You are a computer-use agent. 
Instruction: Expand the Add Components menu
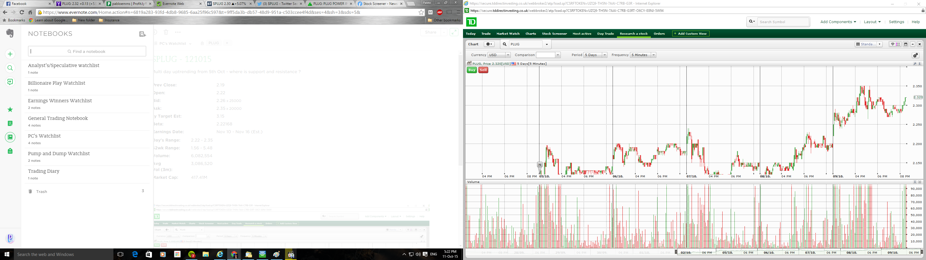[838, 22]
